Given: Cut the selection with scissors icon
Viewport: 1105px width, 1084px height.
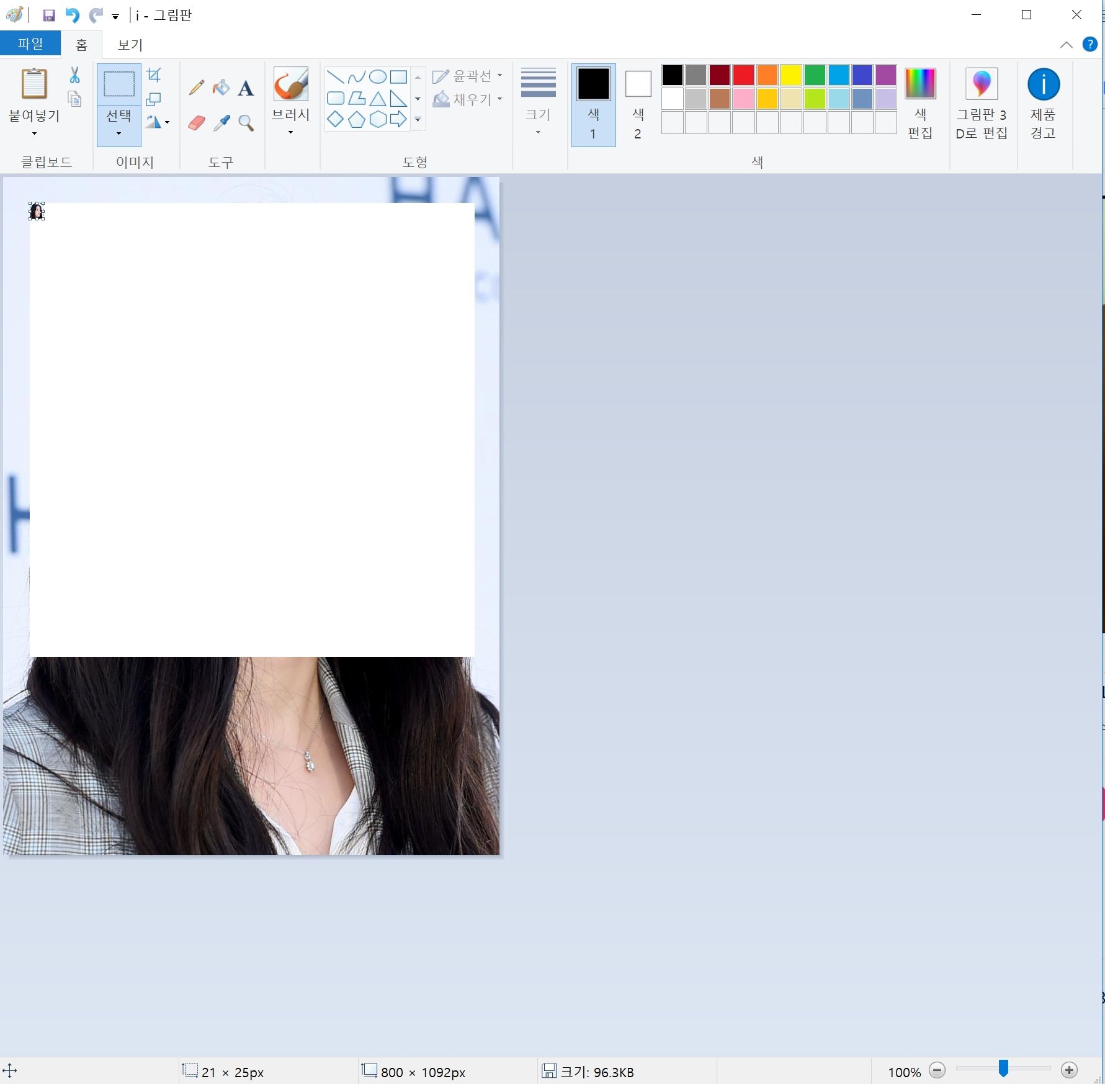Looking at the screenshot, I should (x=75, y=76).
